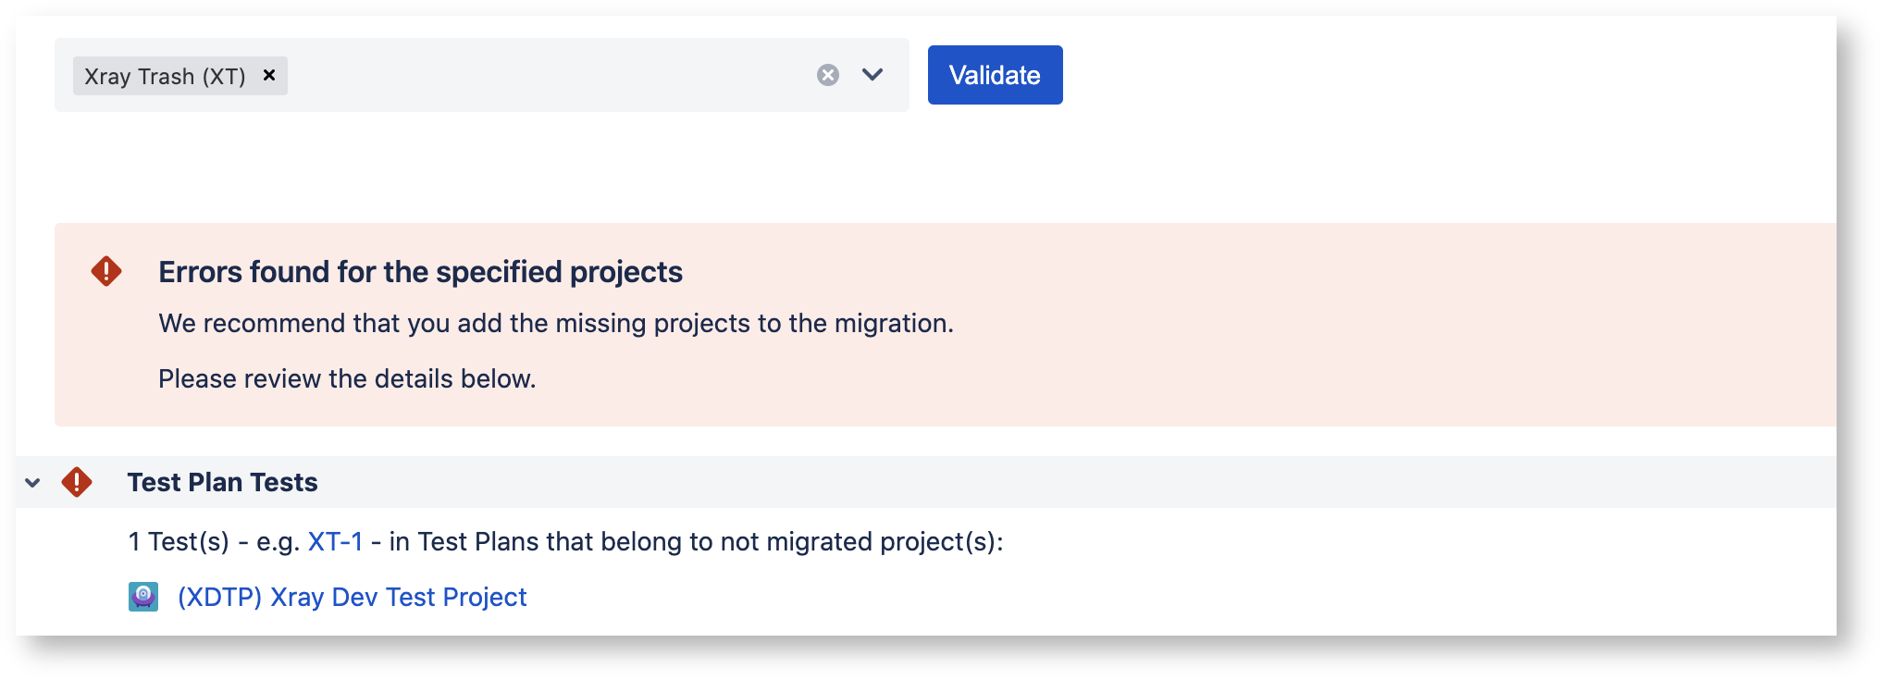The width and height of the screenshot is (1881, 680).
Task: Click the error icon in the red banner
Action: pos(106,271)
